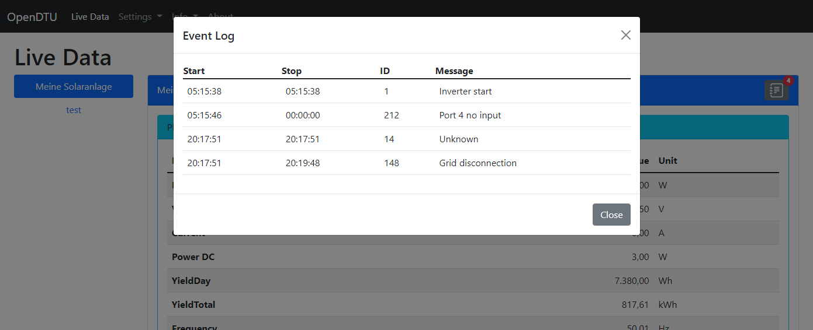Dismiss Event Log with the X icon
This screenshot has width=813, height=330.
625,35
